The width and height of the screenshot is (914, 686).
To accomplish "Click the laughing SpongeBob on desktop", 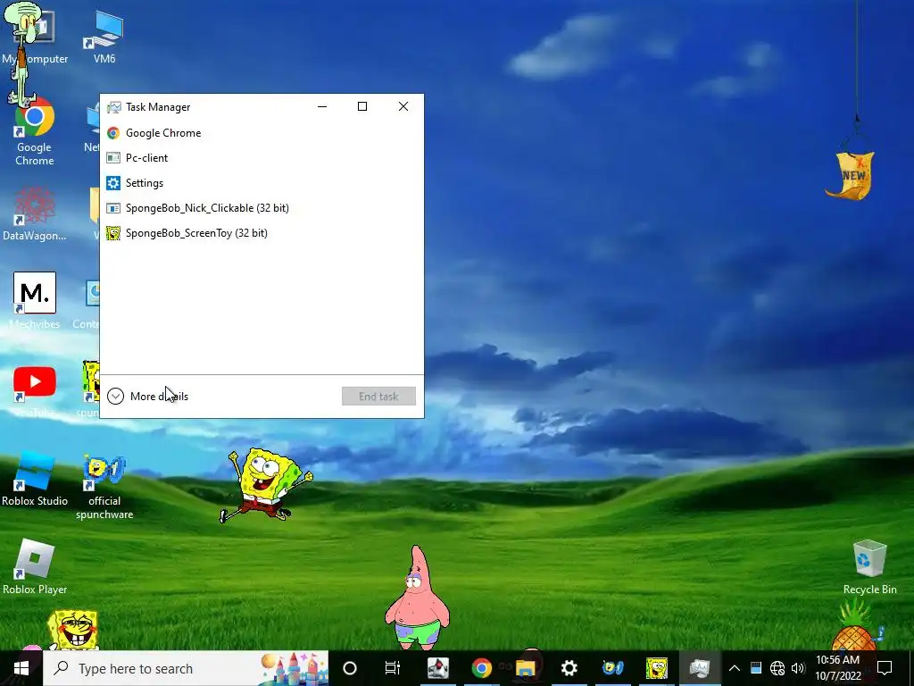I will point(73,630).
